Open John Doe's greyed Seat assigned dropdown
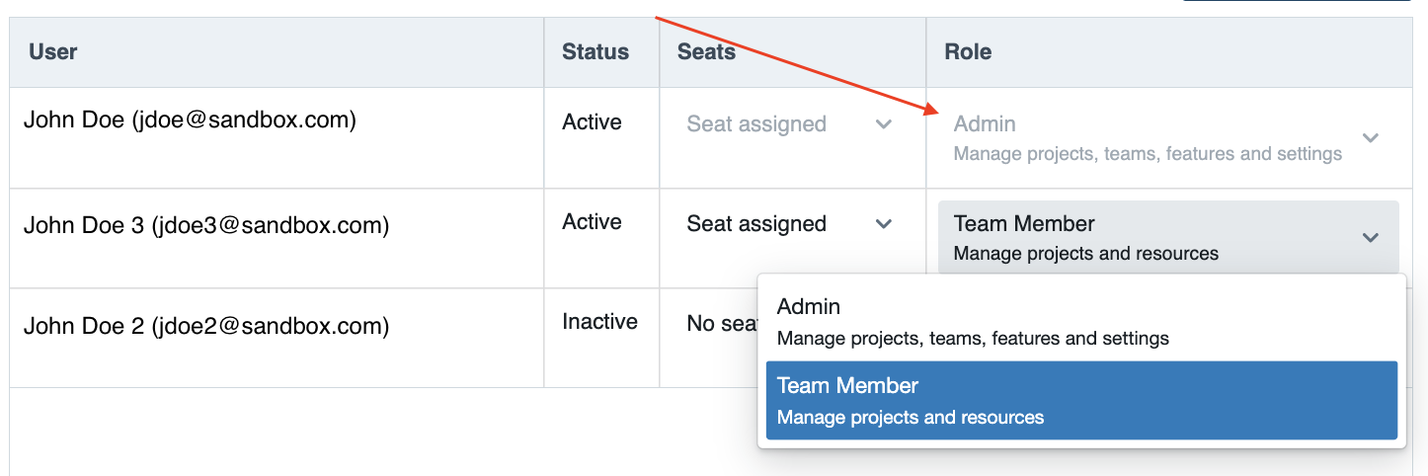This screenshot has height=476, width=1428. (790, 124)
